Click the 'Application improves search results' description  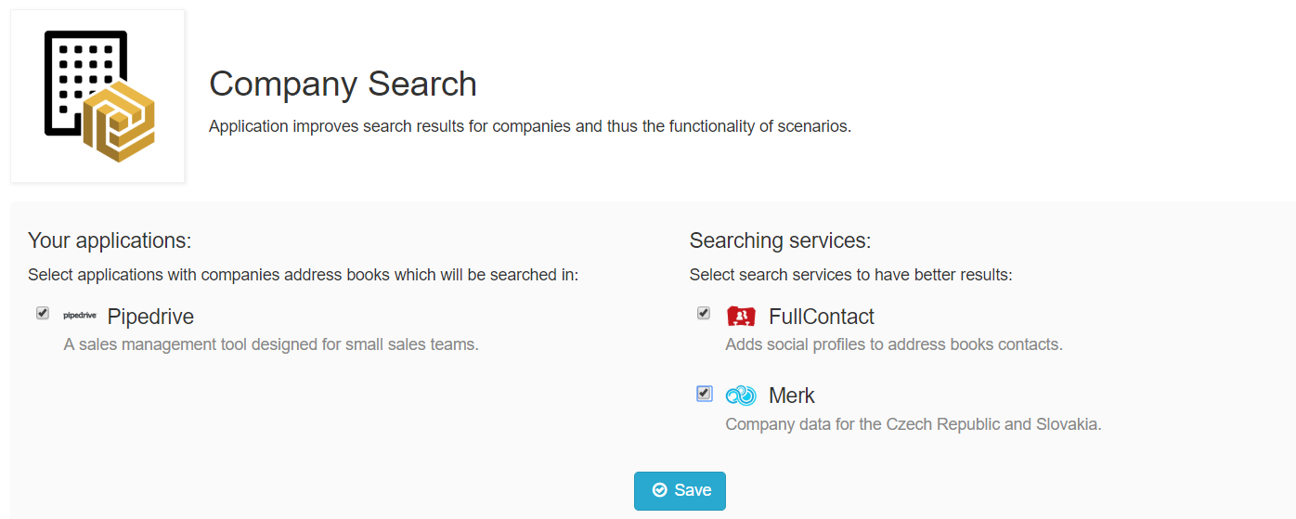click(x=530, y=126)
